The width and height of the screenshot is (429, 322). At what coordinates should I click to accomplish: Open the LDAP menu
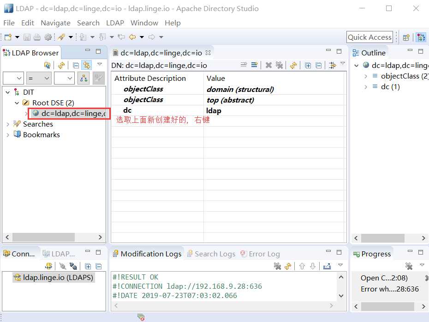pyautogui.click(x=115, y=23)
